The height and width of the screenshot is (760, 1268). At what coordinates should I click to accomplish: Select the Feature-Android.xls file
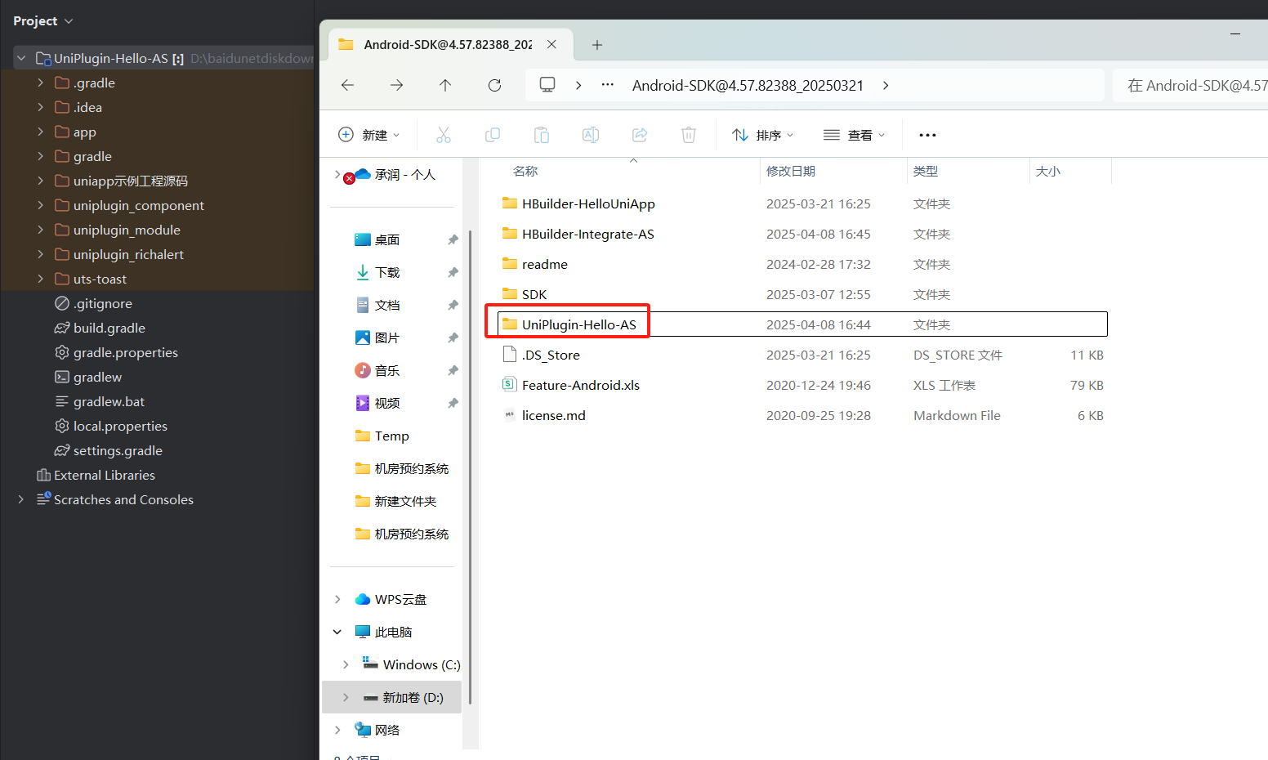(x=802, y=385)
